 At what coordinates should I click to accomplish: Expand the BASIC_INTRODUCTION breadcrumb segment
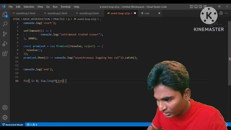click(36, 19)
